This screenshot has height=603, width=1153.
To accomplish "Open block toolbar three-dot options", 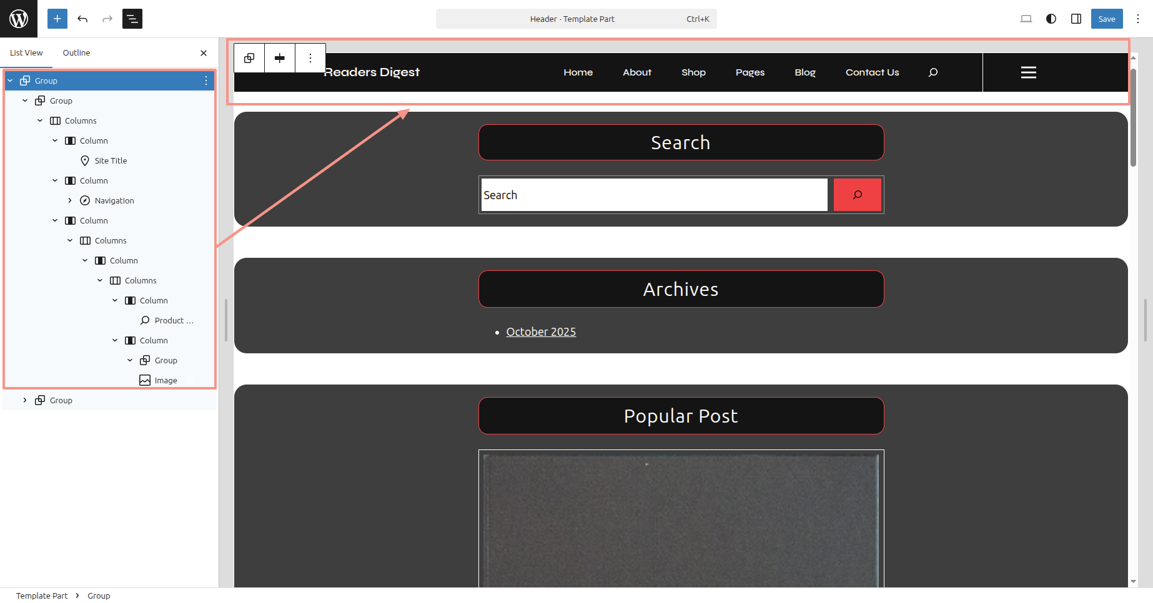I will tap(310, 58).
